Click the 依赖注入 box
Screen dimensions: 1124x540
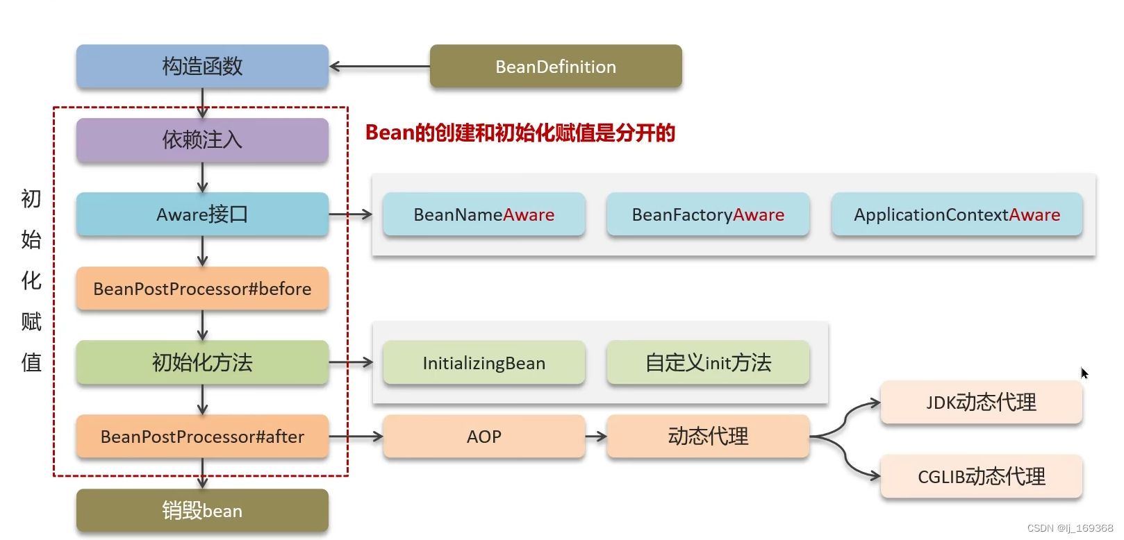pyautogui.click(x=202, y=140)
